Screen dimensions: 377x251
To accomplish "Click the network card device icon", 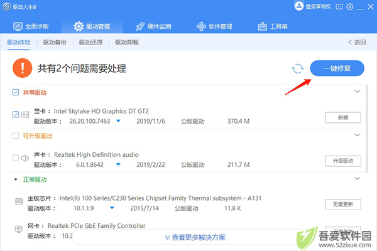I will [x=19, y=229].
